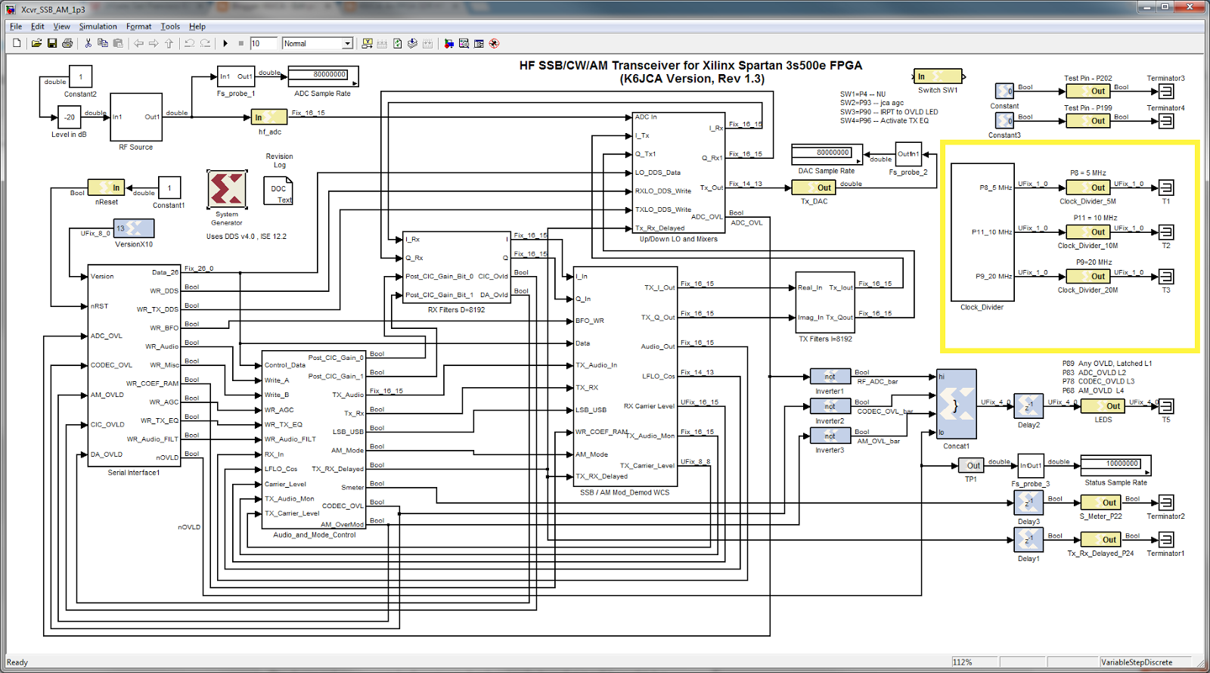Click the Cut scissors icon

tap(88, 43)
